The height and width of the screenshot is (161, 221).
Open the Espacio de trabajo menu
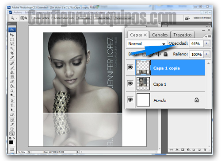point(202,18)
